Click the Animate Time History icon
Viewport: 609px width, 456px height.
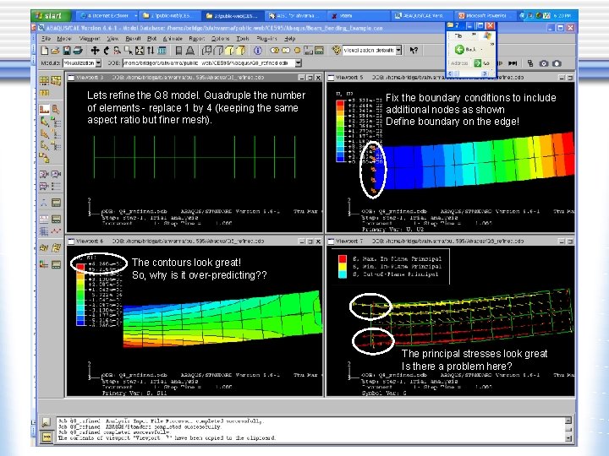pyautogui.click(x=44, y=174)
